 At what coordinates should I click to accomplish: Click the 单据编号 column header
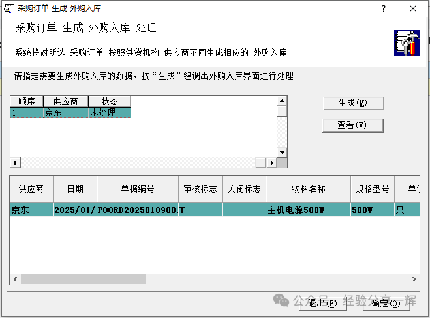click(x=137, y=189)
